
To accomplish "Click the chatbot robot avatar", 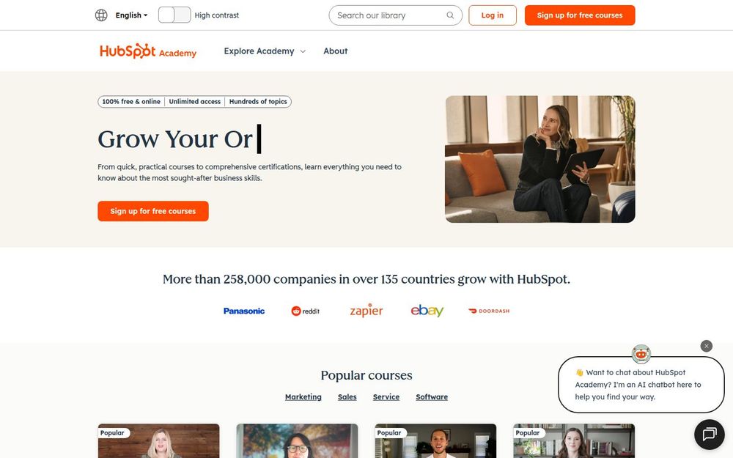I will click(641, 354).
